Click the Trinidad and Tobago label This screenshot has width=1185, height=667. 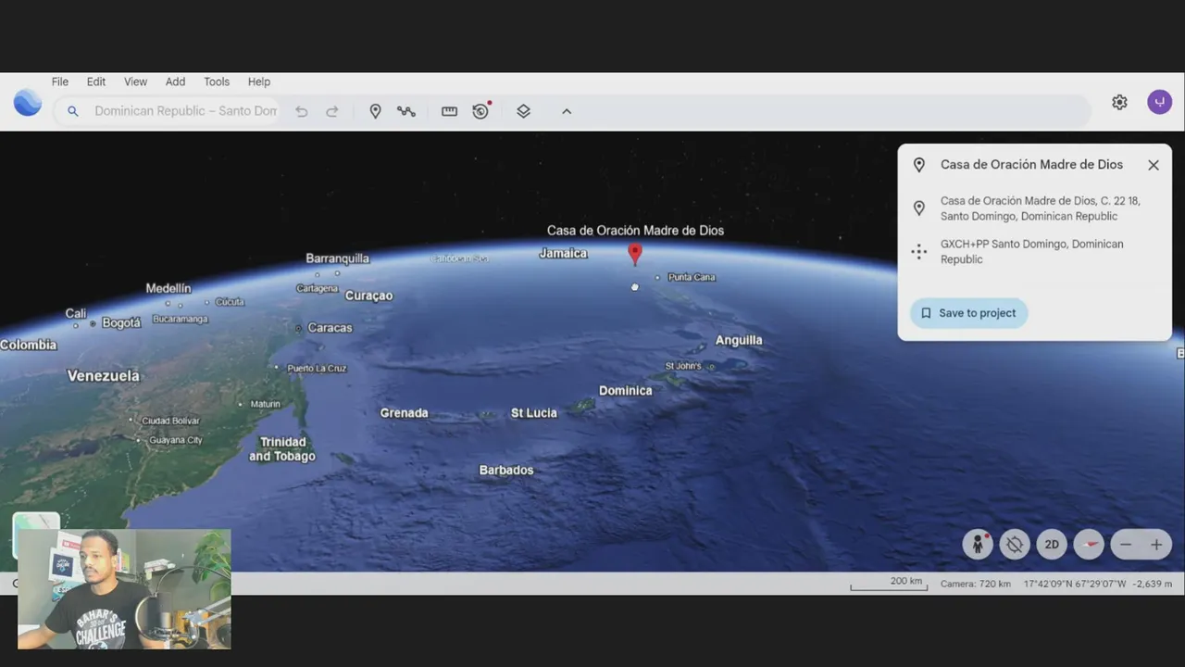282,449
